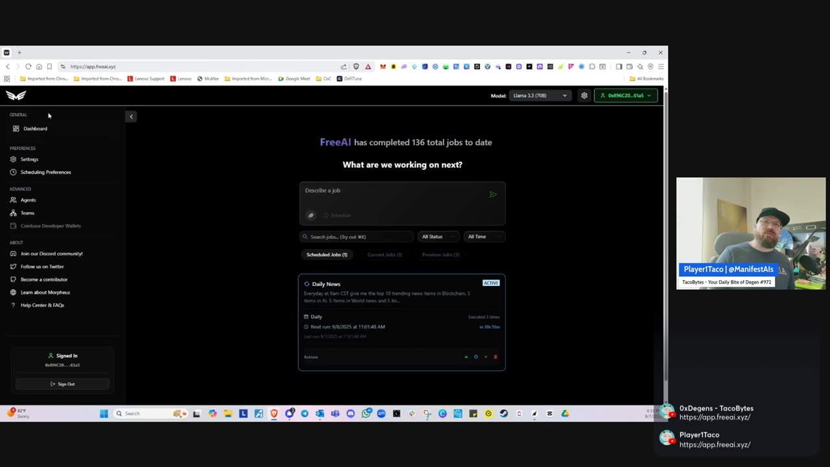Click the ACTIVE status badge on Daily News
This screenshot has height=467, width=830.
tap(491, 283)
